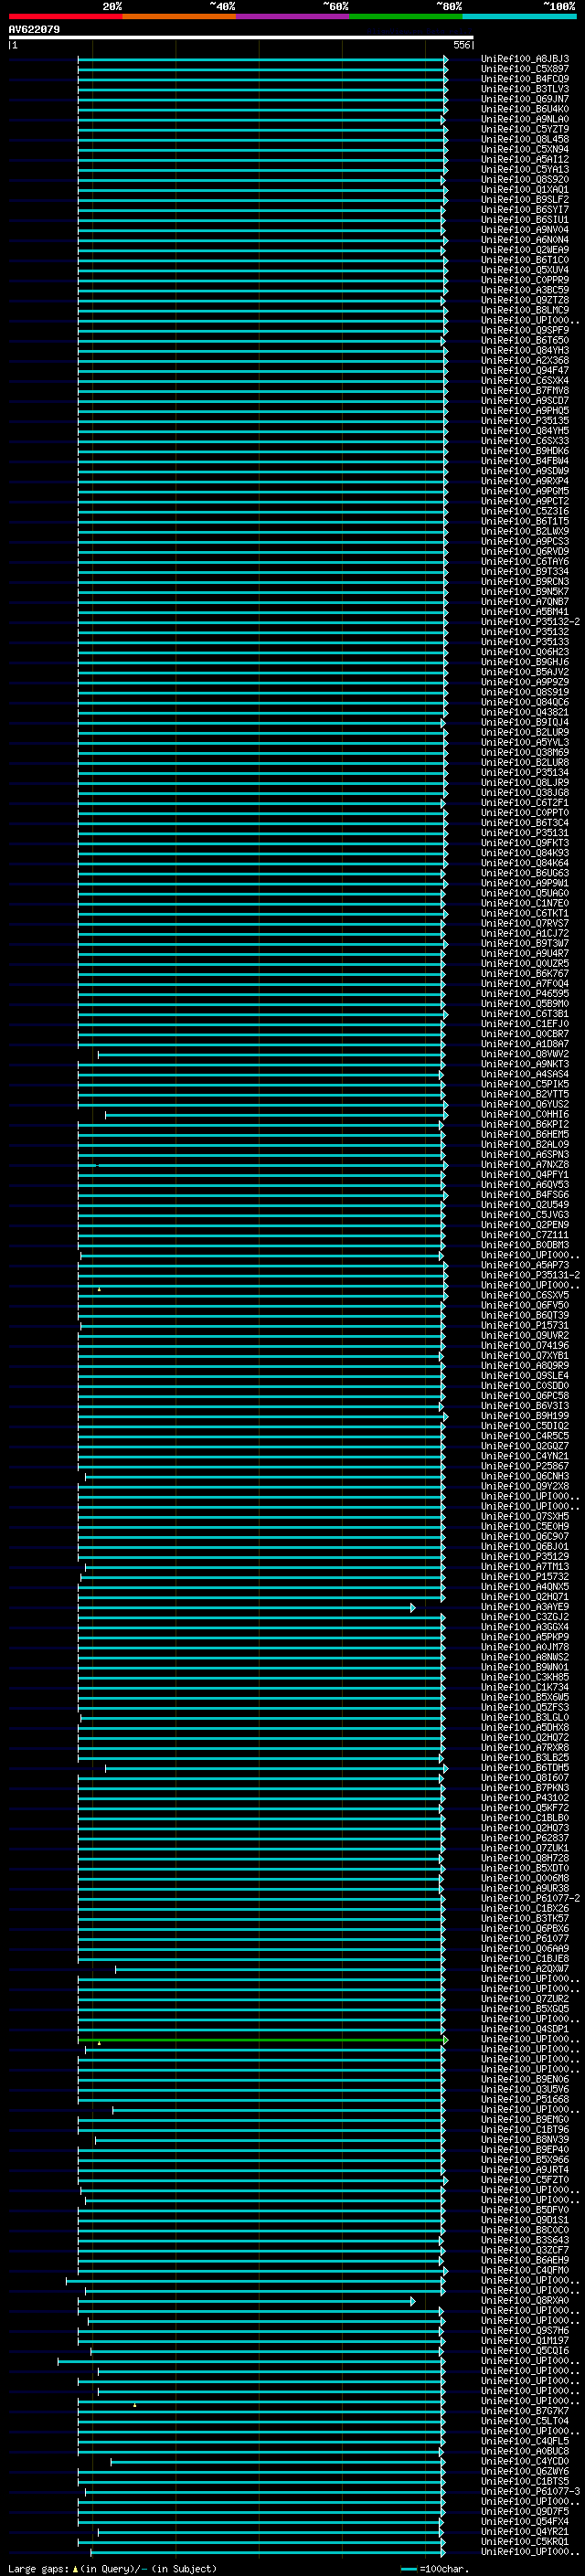Click UniRef100_B6KPI2 label

[525, 1125]
